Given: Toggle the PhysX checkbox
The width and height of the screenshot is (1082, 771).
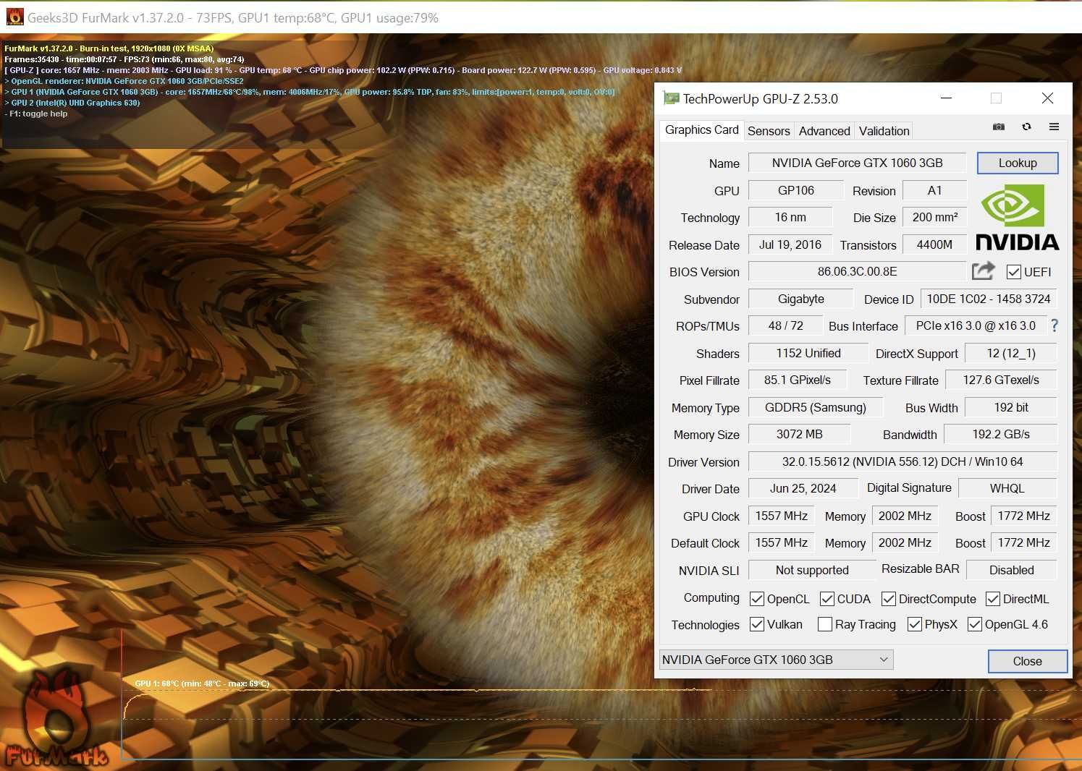Looking at the screenshot, I should 915,624.
